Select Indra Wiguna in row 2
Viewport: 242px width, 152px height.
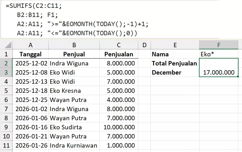74,63
